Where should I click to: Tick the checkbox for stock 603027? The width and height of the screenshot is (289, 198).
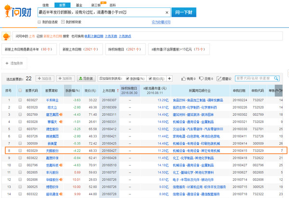tap(20, 100)
